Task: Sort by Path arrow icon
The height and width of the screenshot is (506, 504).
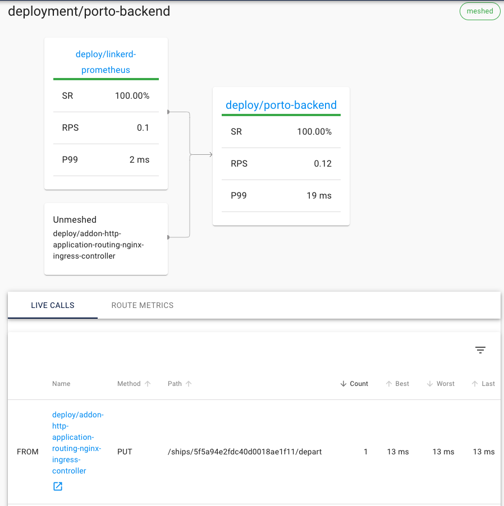Action: 189,384
